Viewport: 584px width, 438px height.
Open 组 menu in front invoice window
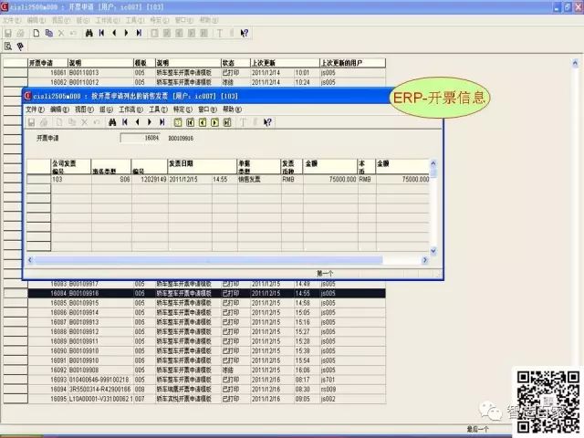[106, 109]
